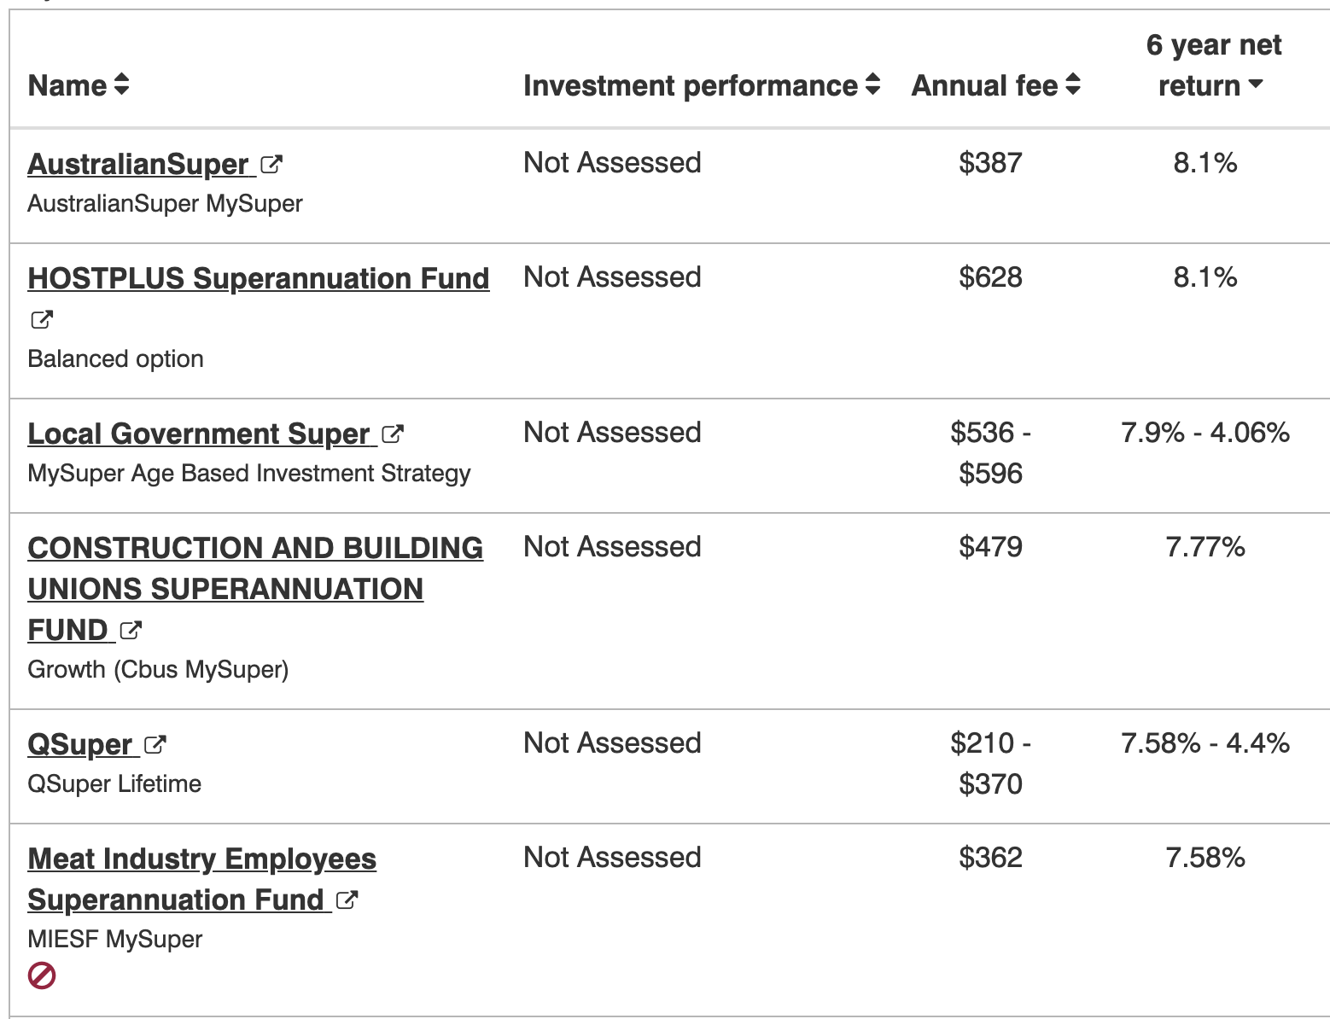Viewport: 1330px width, 1019px height.
Task: Click the external link icon beside QSuper
Action: (155, 744)
